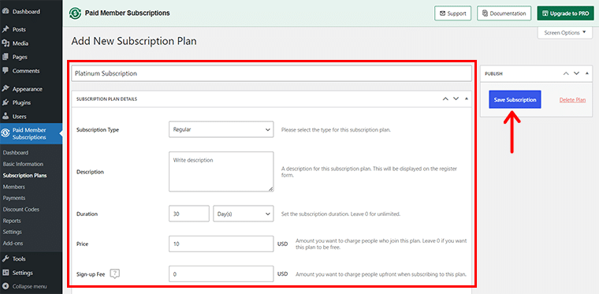Move Subscription Plan Details panel down
The width and height of the screenshot is (599, 294).
tap(456, 99)
